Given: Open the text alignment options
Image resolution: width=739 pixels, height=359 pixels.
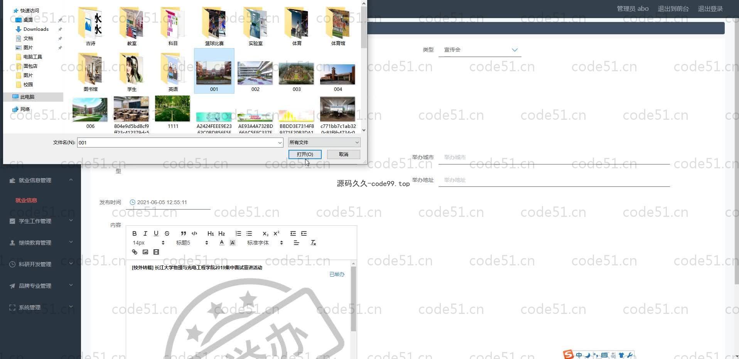Looking at the screenshot, I should 296,243.
